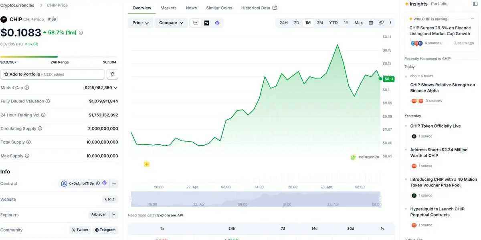Screen dimensions: 481x240
Task: Switch to the TradingView chart icon
Action: point(206,23)
